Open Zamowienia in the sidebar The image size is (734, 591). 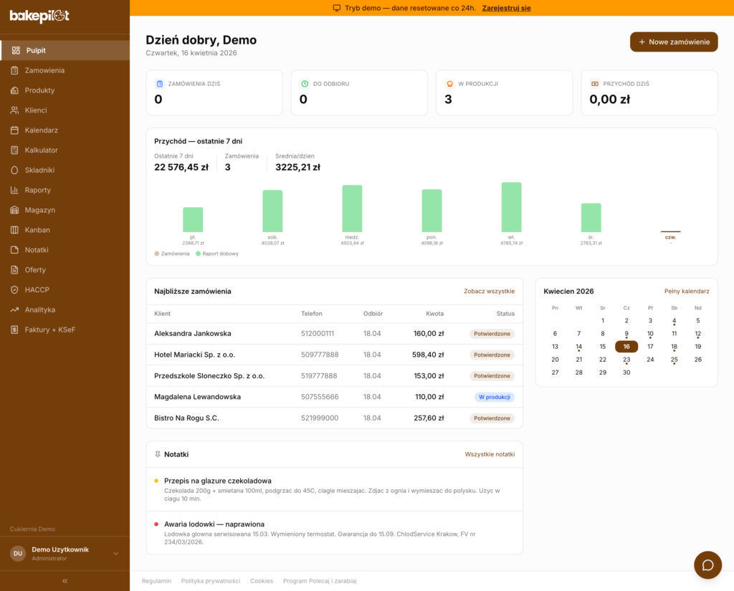coord(65,70)
